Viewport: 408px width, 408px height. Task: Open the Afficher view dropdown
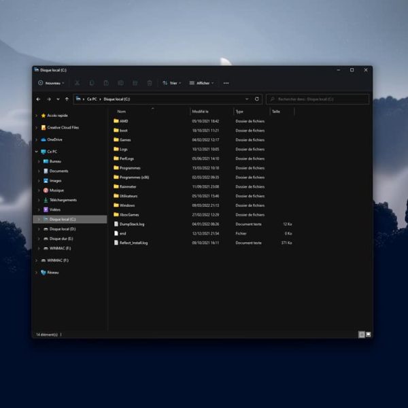click(x=202, y=83)
